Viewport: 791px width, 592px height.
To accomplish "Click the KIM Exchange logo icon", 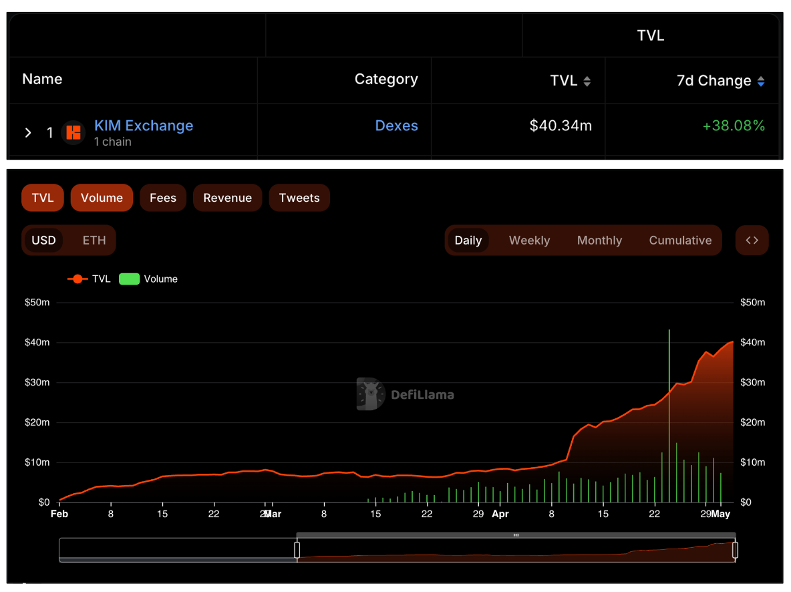I will 73,133.
